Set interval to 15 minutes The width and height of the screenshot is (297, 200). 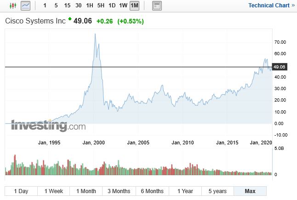click(67, 6)
